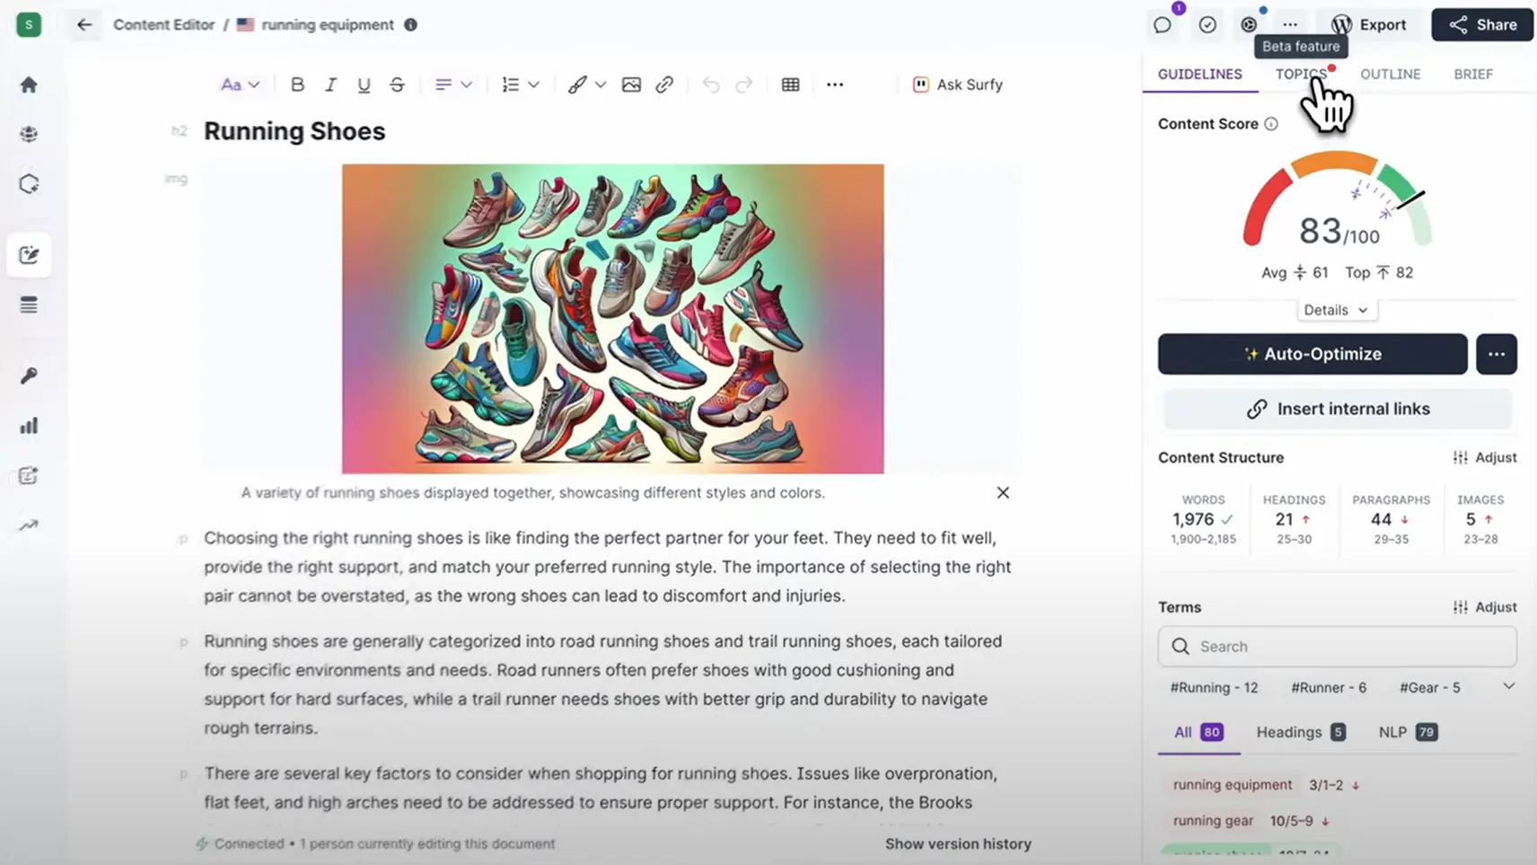This screenshot has width=1537, height=865.
Task: Open the Brief tab
Action: point(1473,75)
